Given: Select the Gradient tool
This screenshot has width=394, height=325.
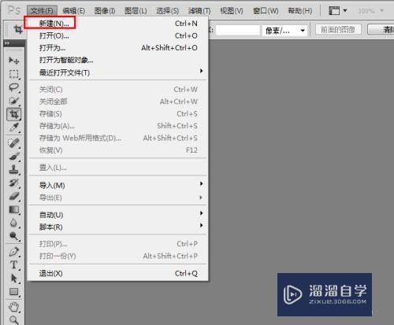Looking at the screenshot, I should [13, 209].
